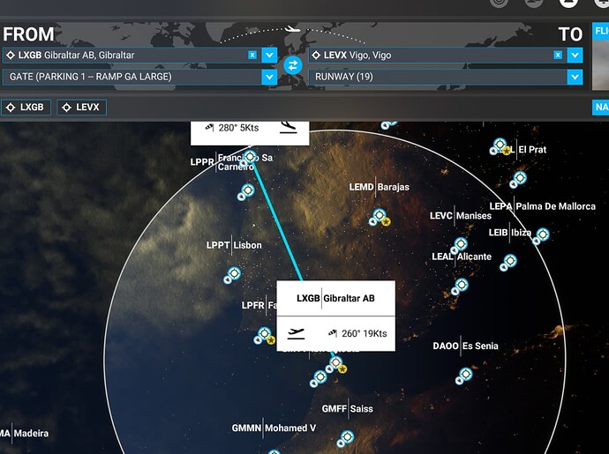609x454 pixels.
Task: Select the LXGB waypoint chip
Action: pyautogui.click(x=26, y=108)
